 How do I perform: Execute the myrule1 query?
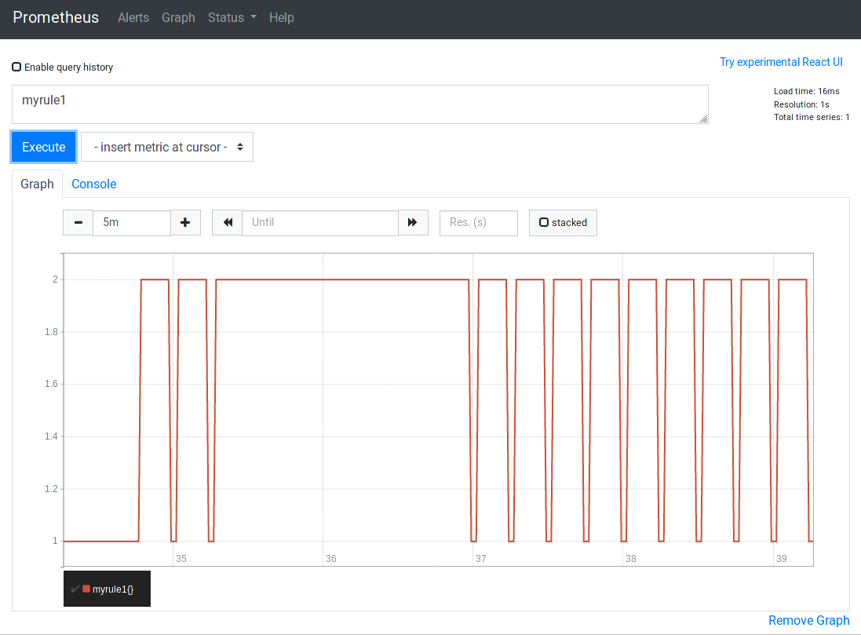coord(43,147)
